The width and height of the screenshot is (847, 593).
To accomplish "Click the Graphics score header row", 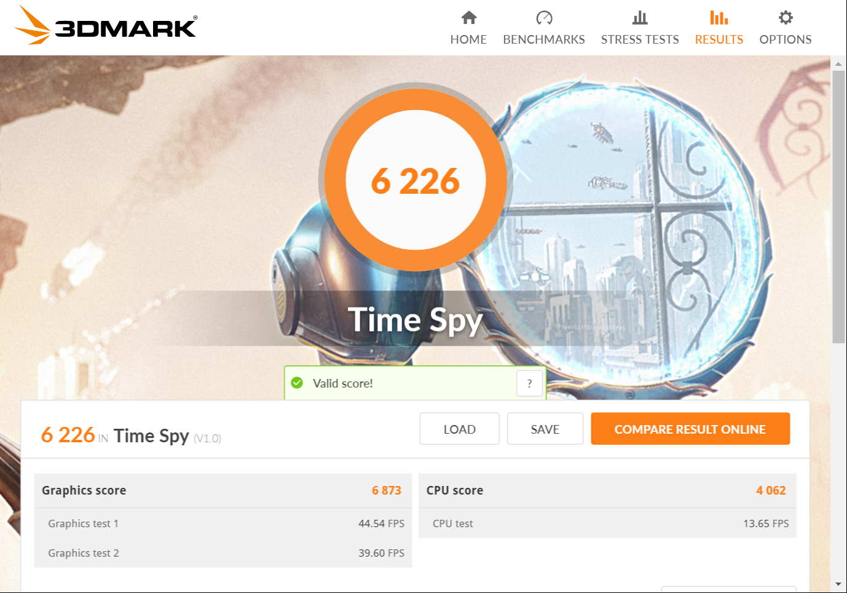I will (223, 490).
